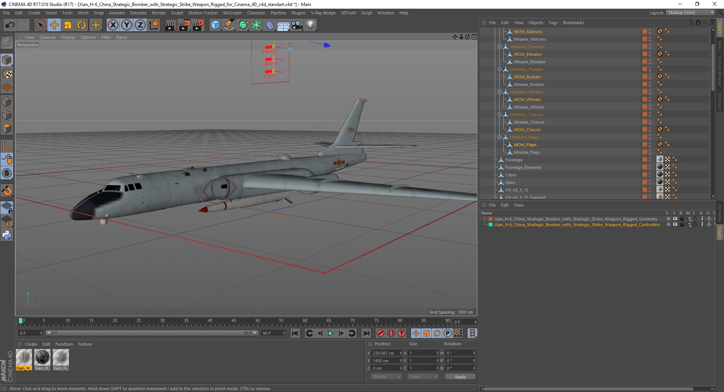Open the V-Ray Bridge menu
Image resolution: width=724 pixels, height=392 pixels.
click(x=323, y=13)
